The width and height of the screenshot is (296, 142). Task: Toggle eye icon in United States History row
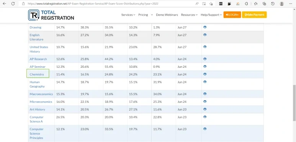pos(205,47)
